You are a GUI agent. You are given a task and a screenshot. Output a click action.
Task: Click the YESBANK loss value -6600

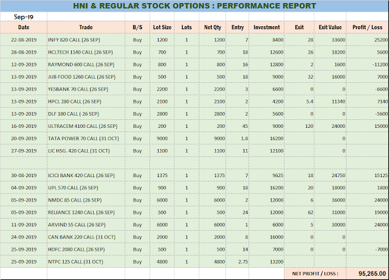pos(382,89)
